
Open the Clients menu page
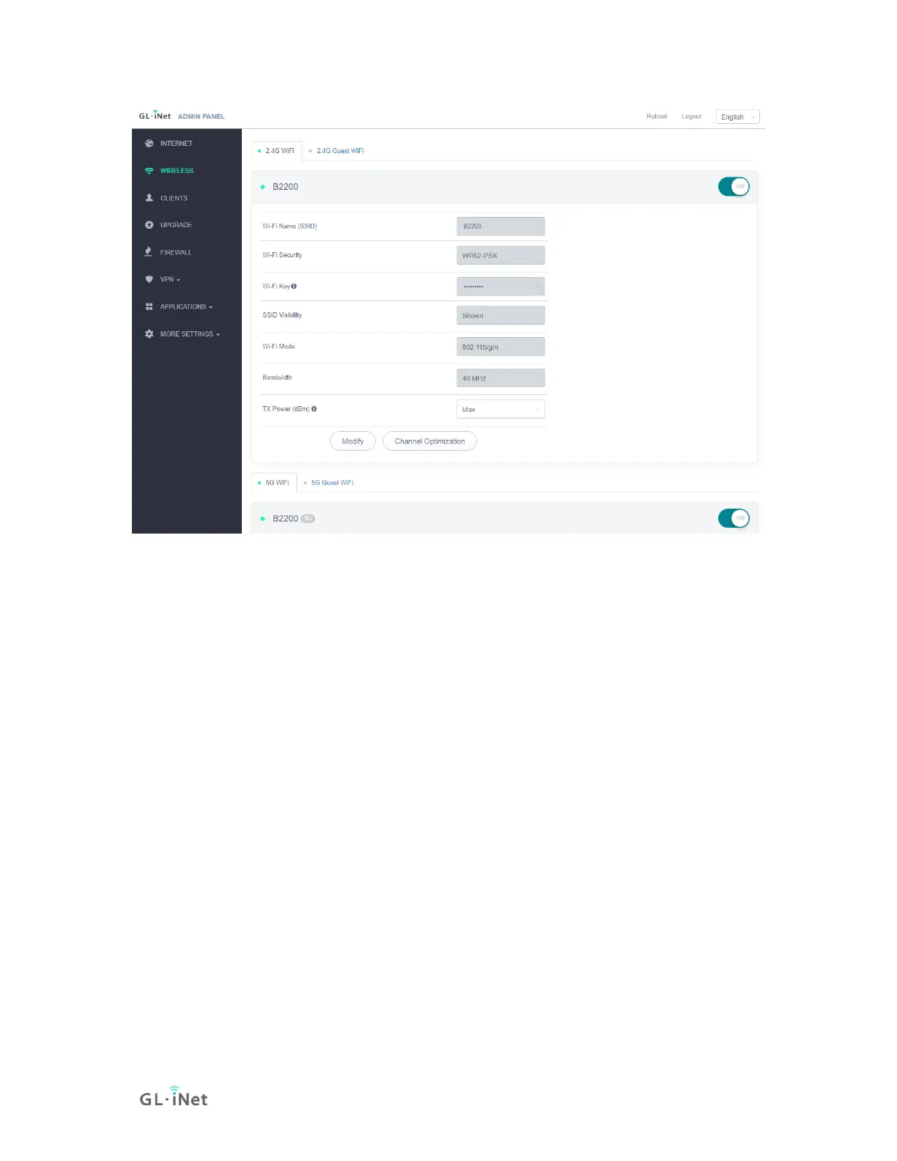pyautogui.click(x=174, y=199)
